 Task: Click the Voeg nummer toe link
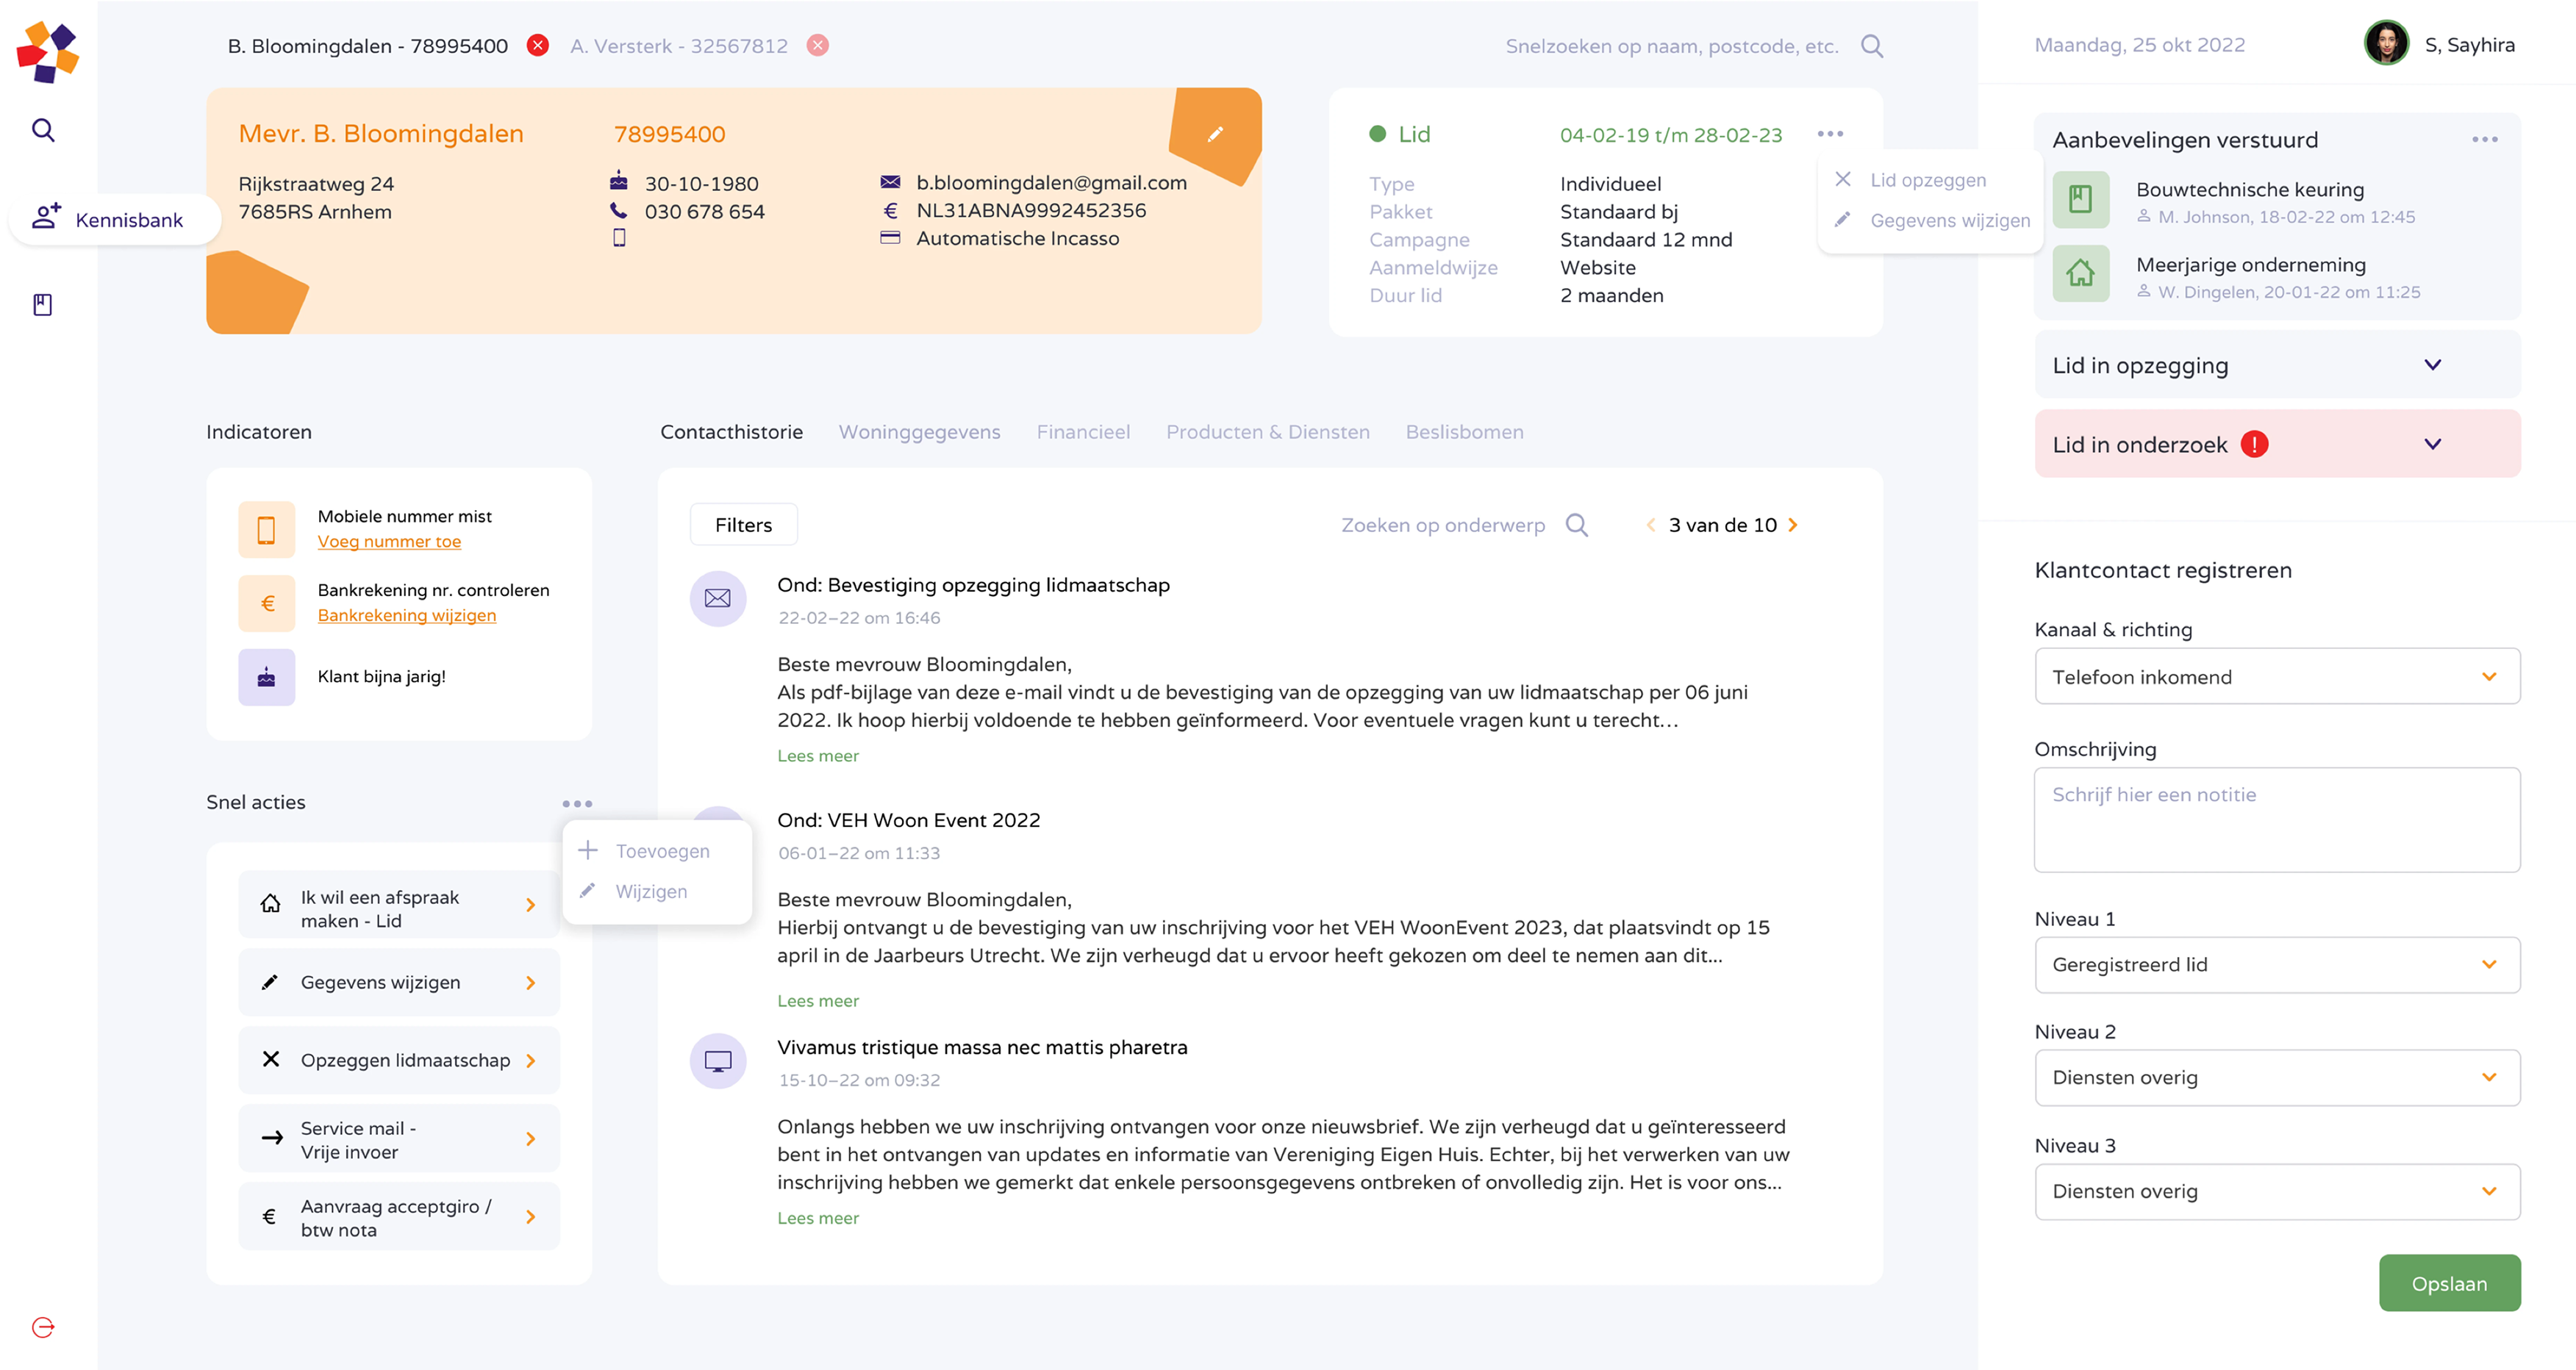[x=389, y=542]
